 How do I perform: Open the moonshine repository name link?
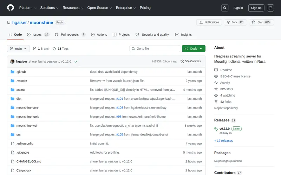coord(41,22)
